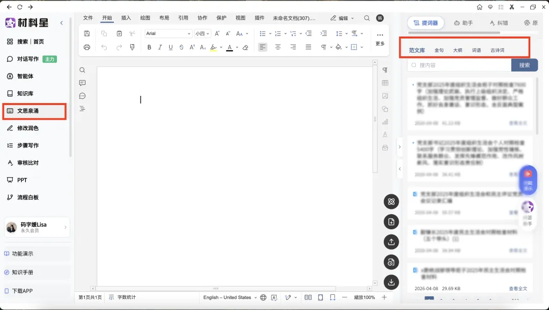Click the round new-document floating button
Image resolution: width=549 pixels, height=310 pixels.
click(x=391, y=222)
